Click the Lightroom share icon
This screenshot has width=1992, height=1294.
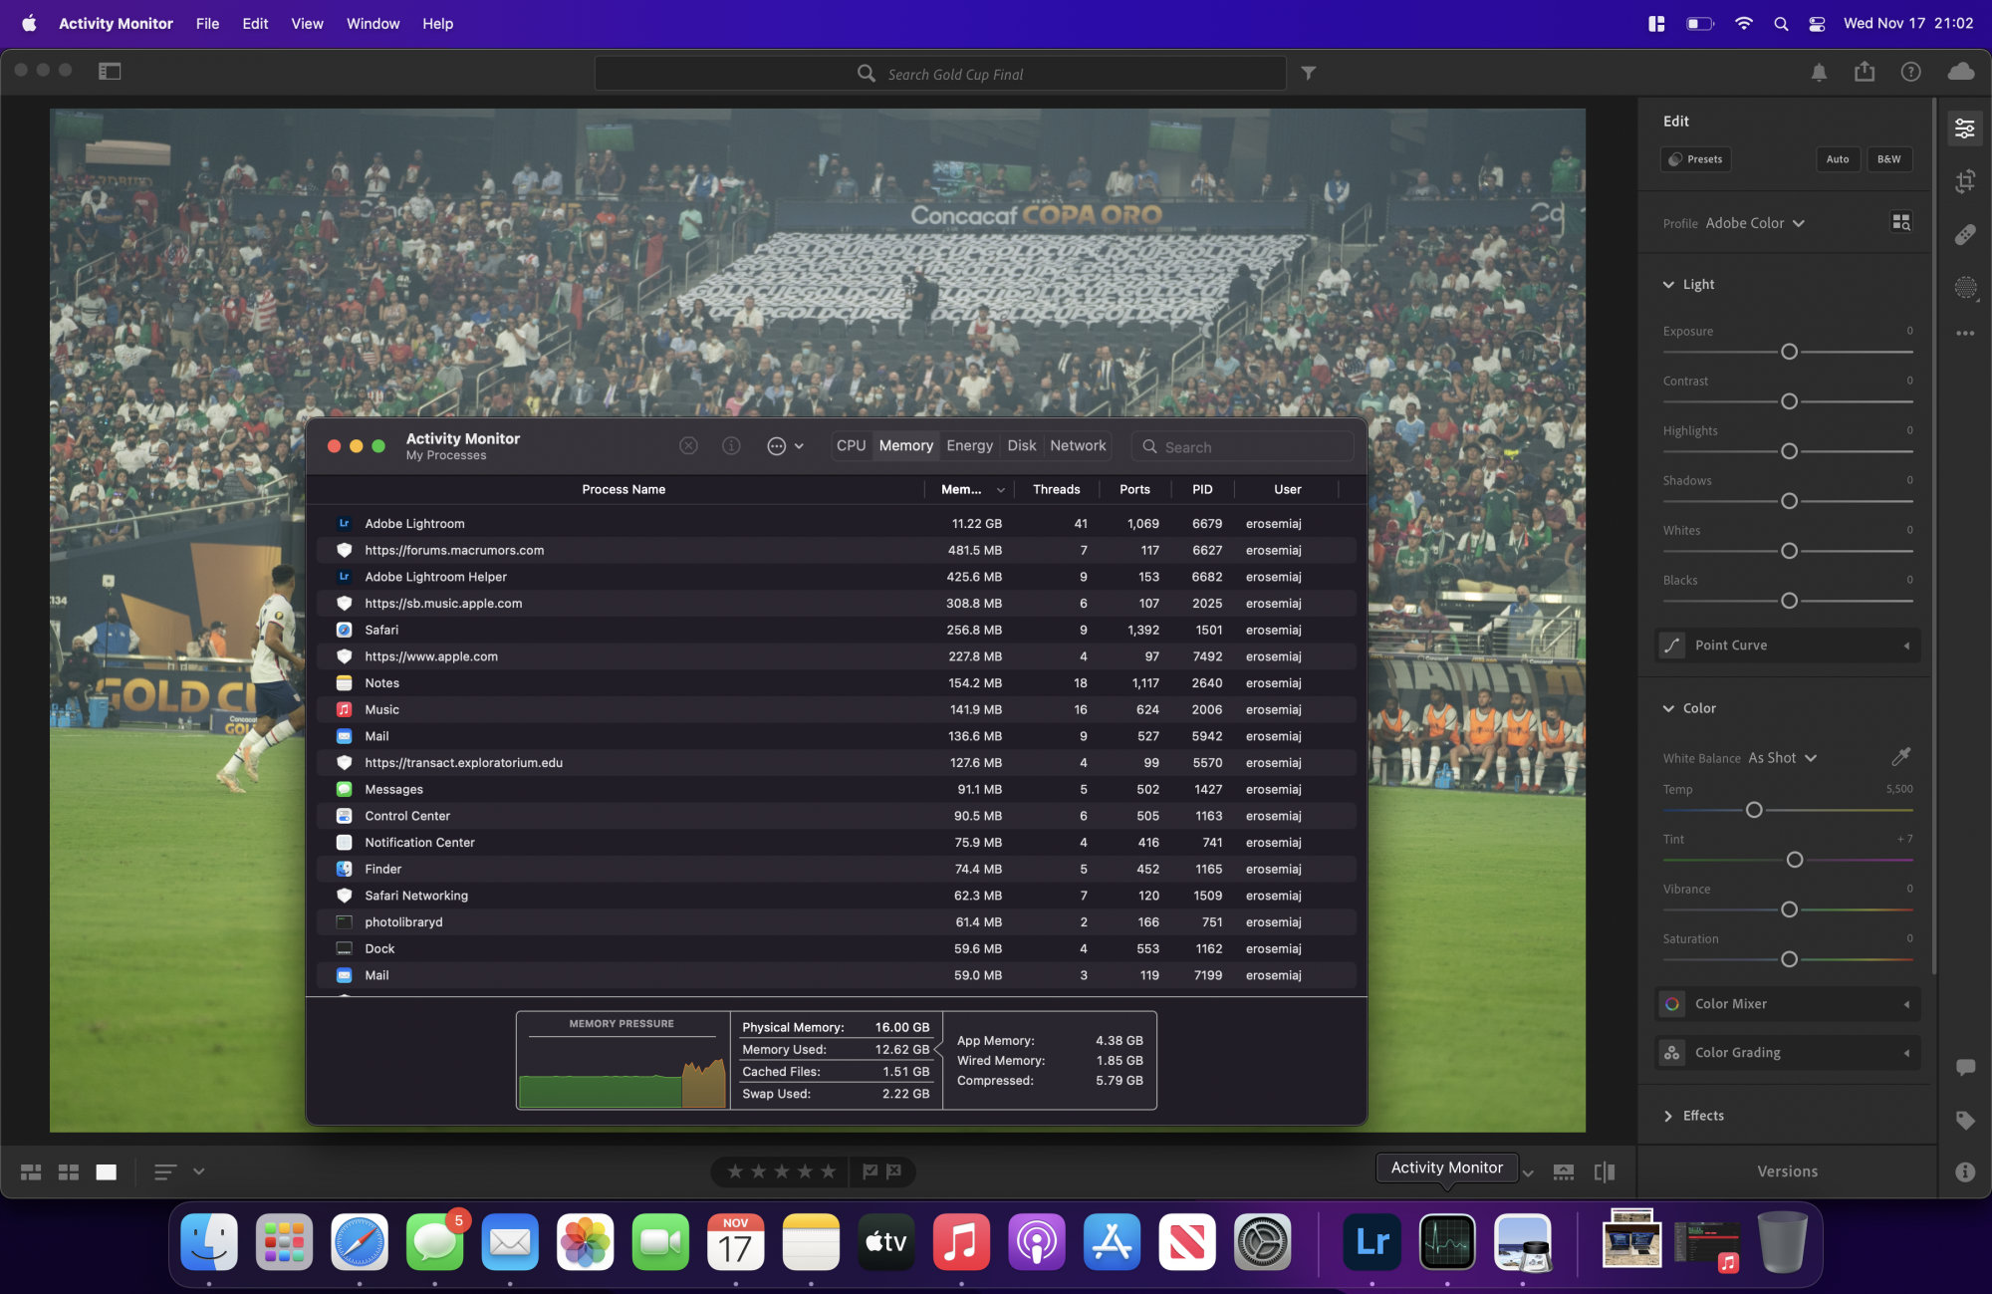tap(1865, 72)
